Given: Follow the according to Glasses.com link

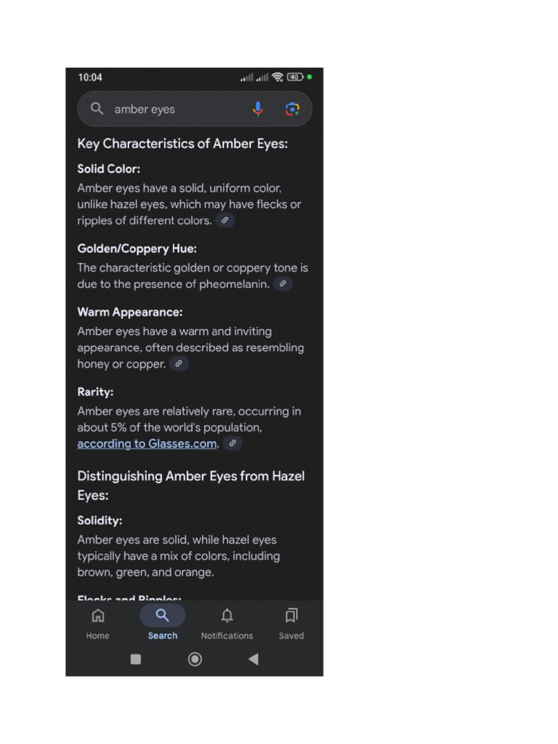Looking at the screenshot, I should pyautogui.click(x=147, y=444).
